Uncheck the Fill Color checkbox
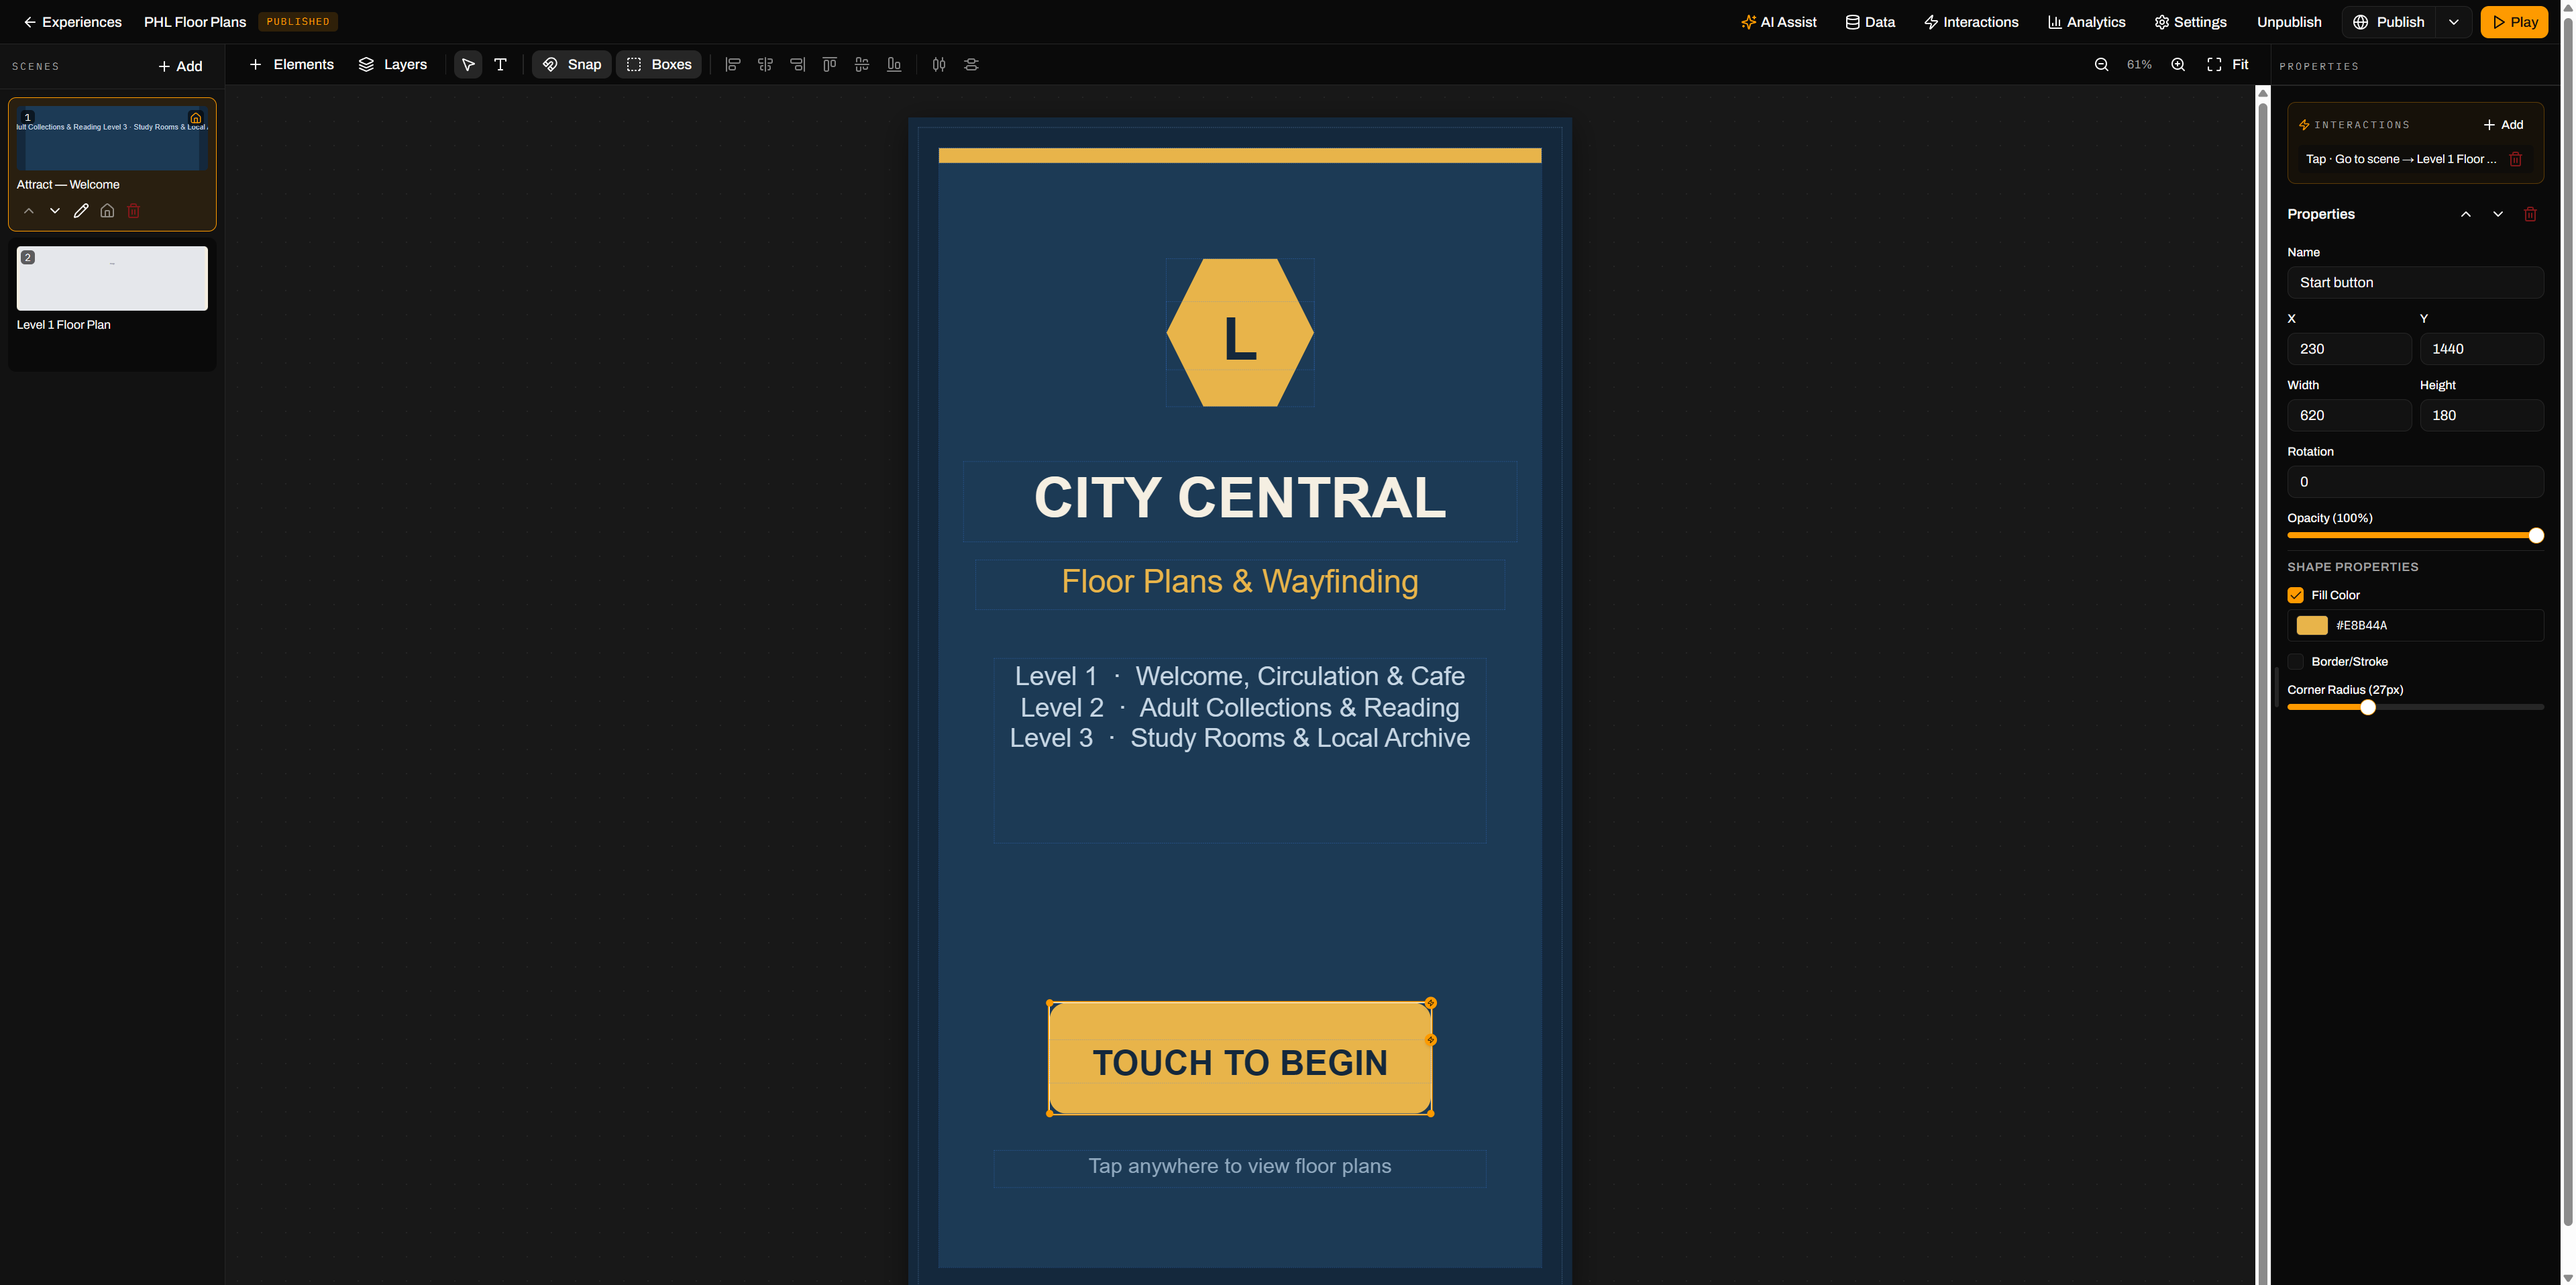The height and width of the screenshot is (1285, 2576). click(2295, 596)
